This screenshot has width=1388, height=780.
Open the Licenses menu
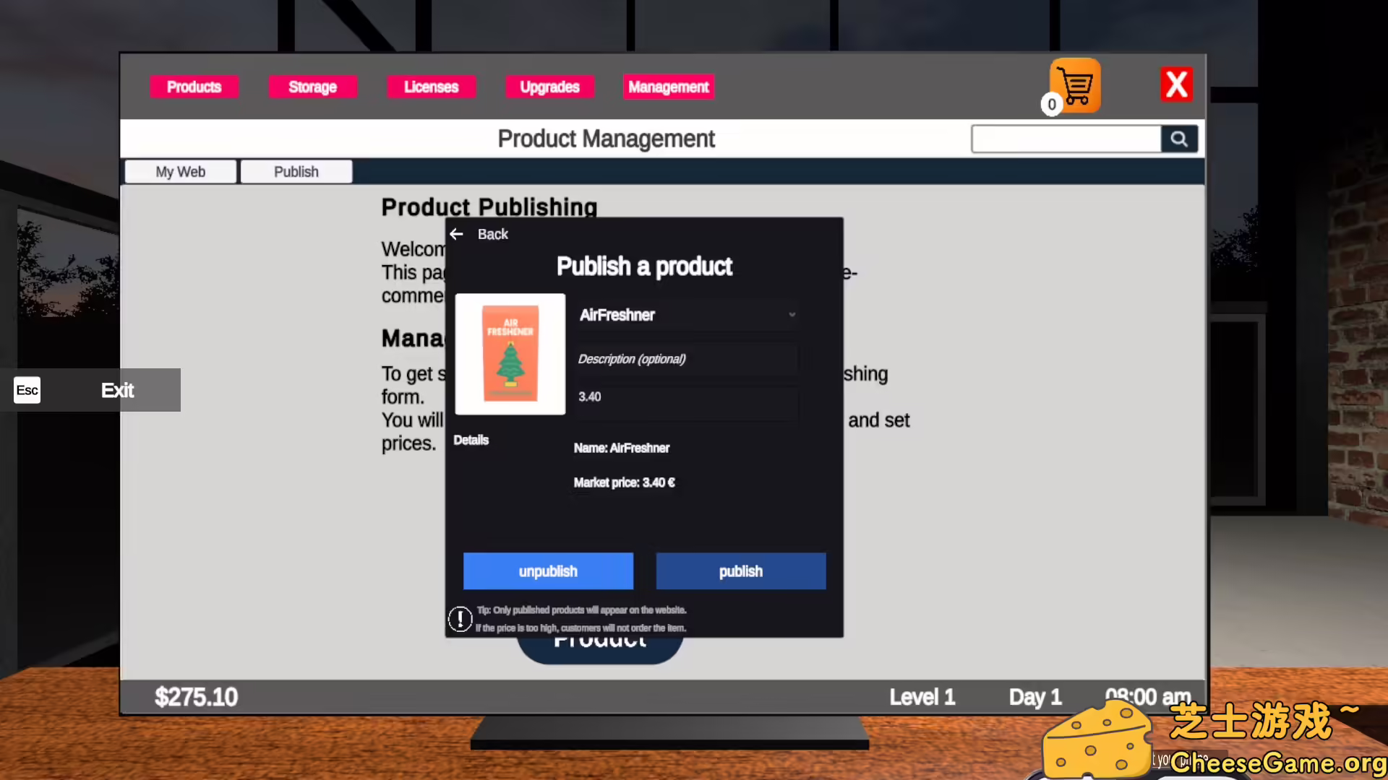431,87
